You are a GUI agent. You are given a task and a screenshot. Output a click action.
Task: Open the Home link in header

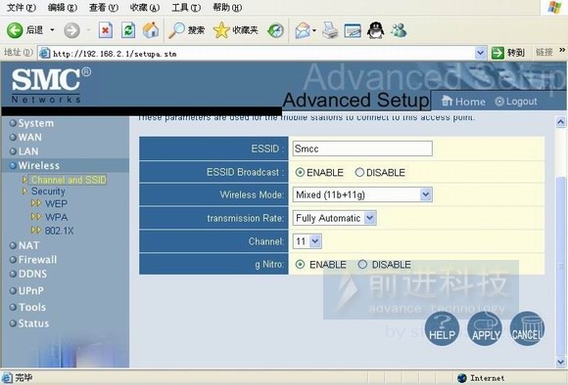pos(463,102)
